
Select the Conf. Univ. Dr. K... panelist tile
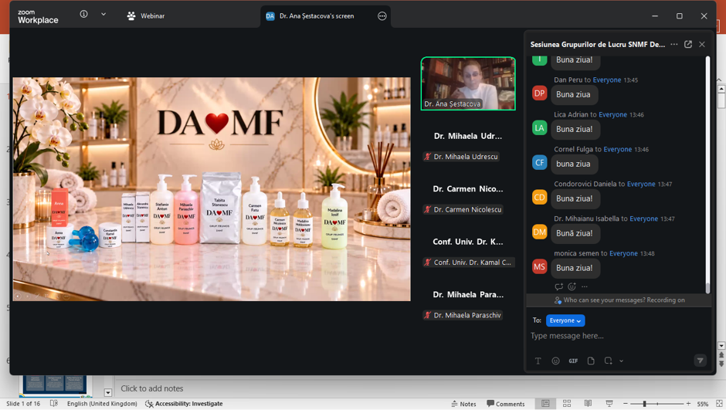tap(468, 242)
